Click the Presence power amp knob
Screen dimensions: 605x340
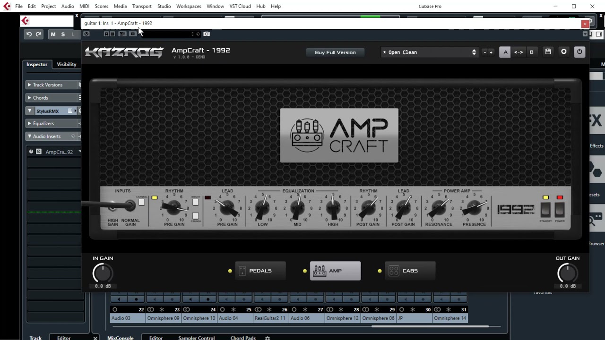click(x=474, y=207)
